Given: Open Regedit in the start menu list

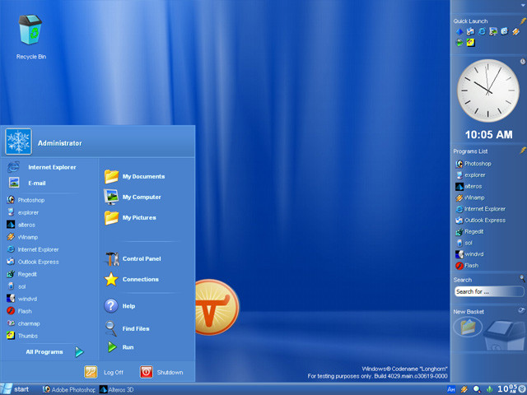Looking at the screenshot, I should point(21,274).
